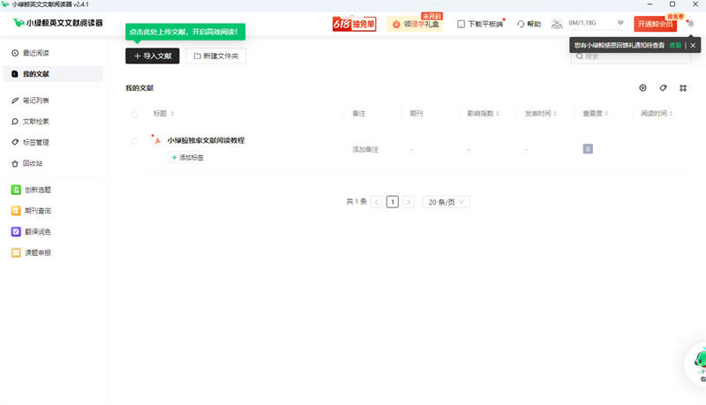Click the tag filter icon above table
The height and width of the screenshot is (405, 706).
[x=663, y=87]
